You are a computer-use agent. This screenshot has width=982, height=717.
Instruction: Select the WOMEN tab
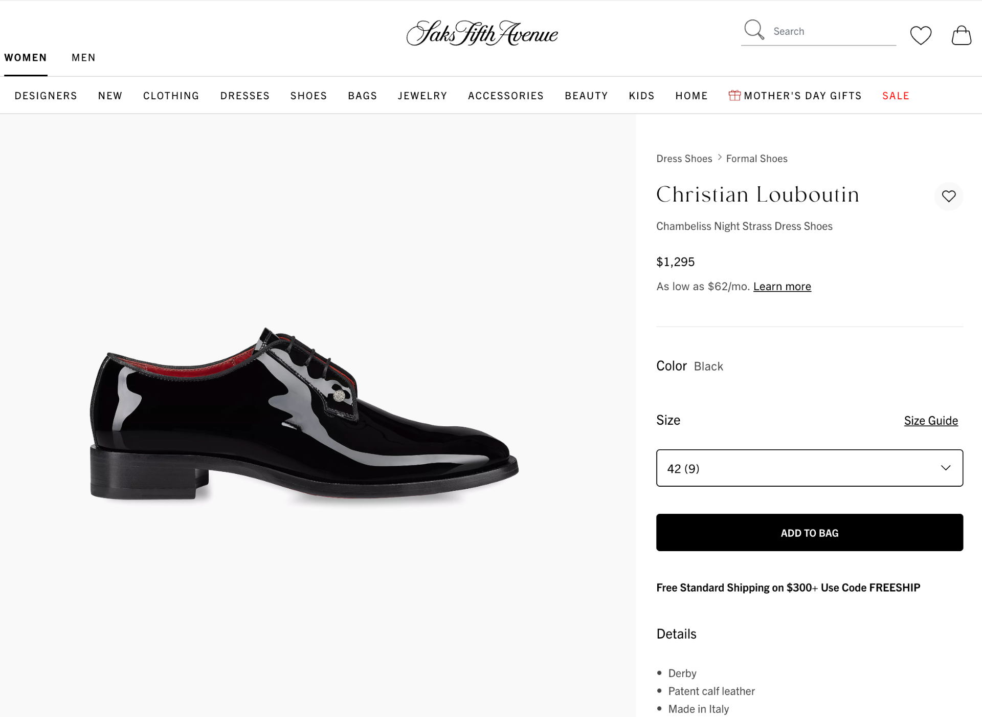pyautogui.click(x=26, y=57)
